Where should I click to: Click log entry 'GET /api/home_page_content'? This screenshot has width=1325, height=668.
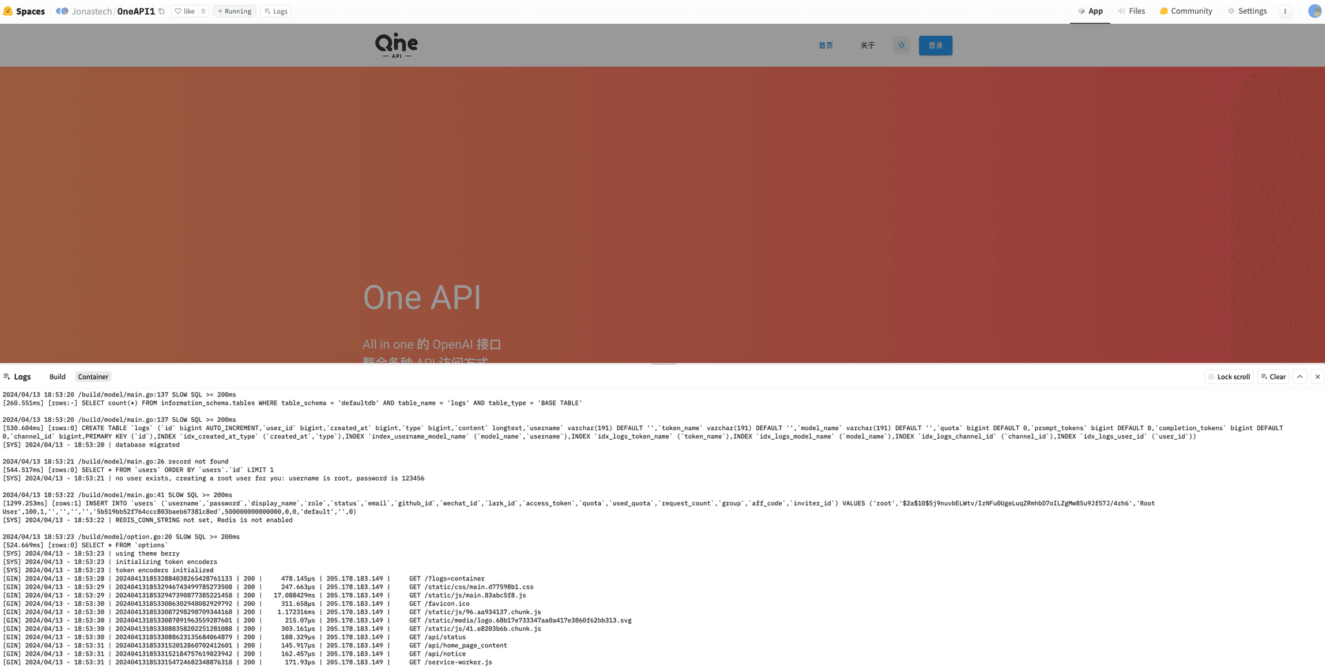tap(255, 646)
